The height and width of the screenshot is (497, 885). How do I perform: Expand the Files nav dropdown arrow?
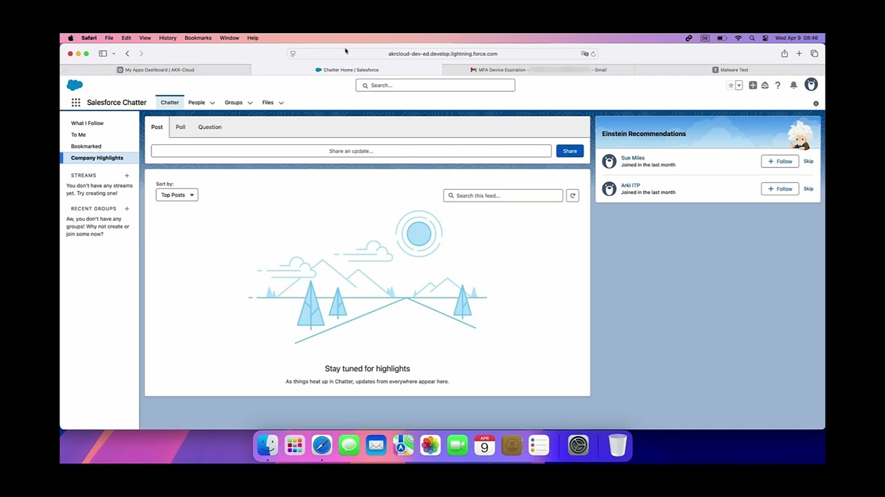coord(281,103)
